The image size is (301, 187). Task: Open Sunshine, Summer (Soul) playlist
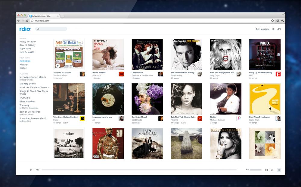click(x=33, y=118)
